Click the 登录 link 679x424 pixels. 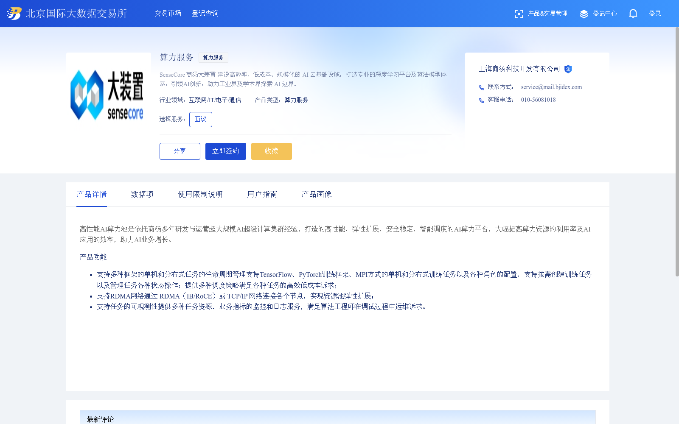coord(655,14)
